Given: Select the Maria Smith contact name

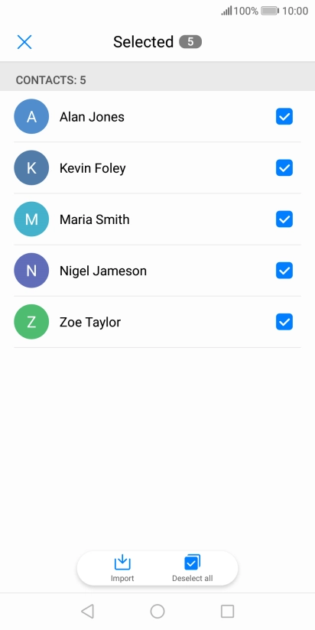Looking at the screenshot, I should point(94,219).
